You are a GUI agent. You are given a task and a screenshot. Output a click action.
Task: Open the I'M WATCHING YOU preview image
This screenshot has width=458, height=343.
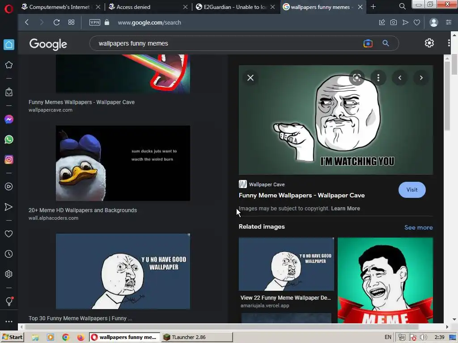[x=336, y=120]
